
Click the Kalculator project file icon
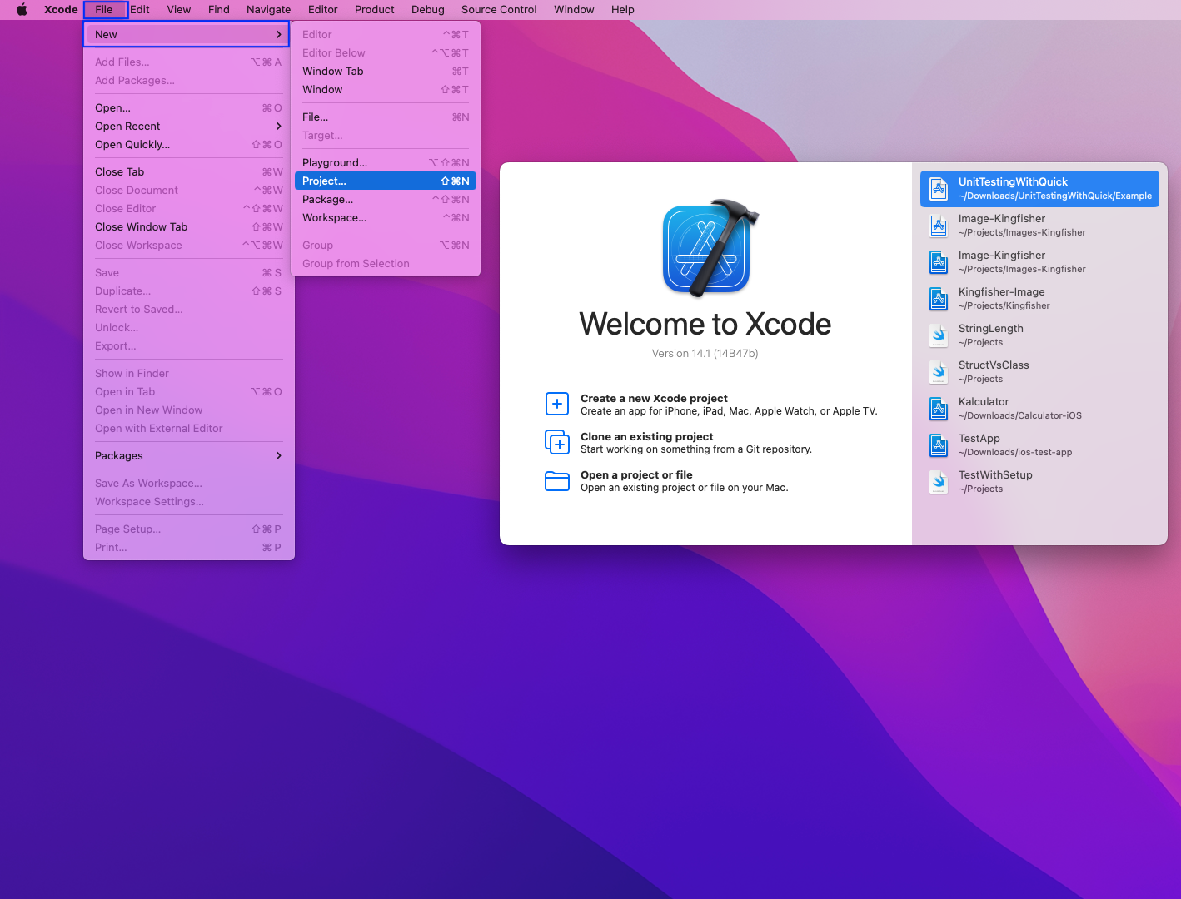(x=939, y=409)
